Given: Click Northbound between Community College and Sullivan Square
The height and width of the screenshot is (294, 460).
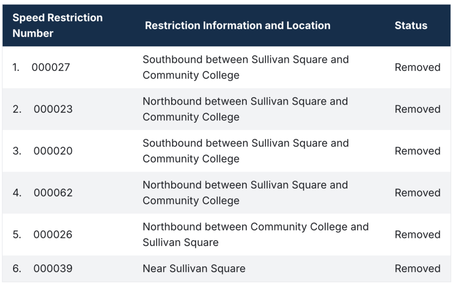Looking at the screenshot, I should 255,234.
